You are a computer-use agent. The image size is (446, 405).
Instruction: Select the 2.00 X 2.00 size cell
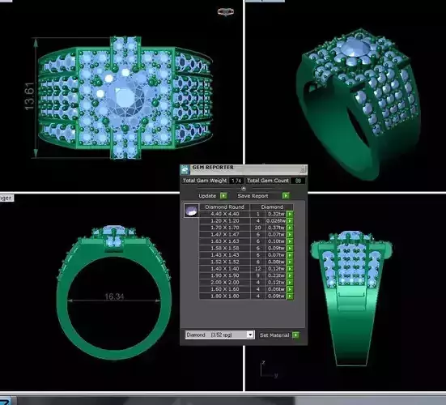[225, 283]
